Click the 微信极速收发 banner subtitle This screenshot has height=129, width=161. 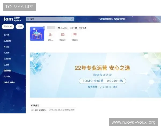[x=103, y=75]
